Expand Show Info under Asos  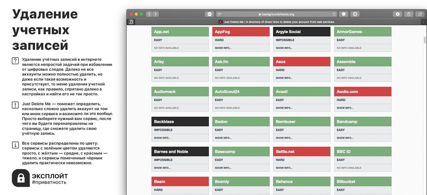pyautogui.click(x=284, y=78)
